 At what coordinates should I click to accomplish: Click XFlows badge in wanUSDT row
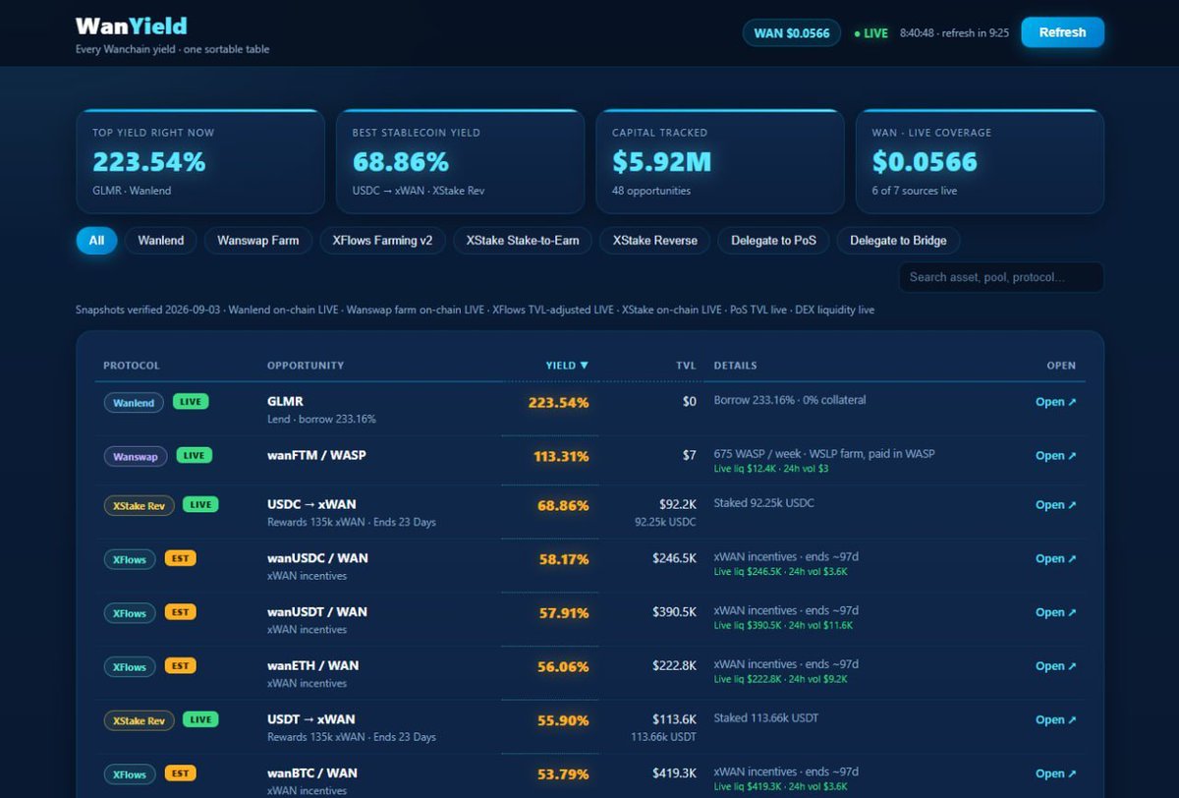[x=130, y=613]
